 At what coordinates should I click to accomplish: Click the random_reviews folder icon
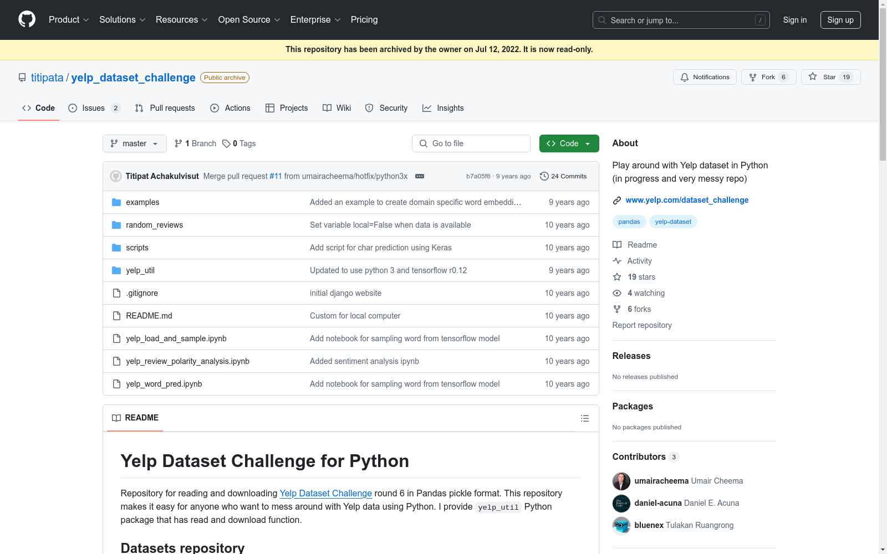pos(116,225)
